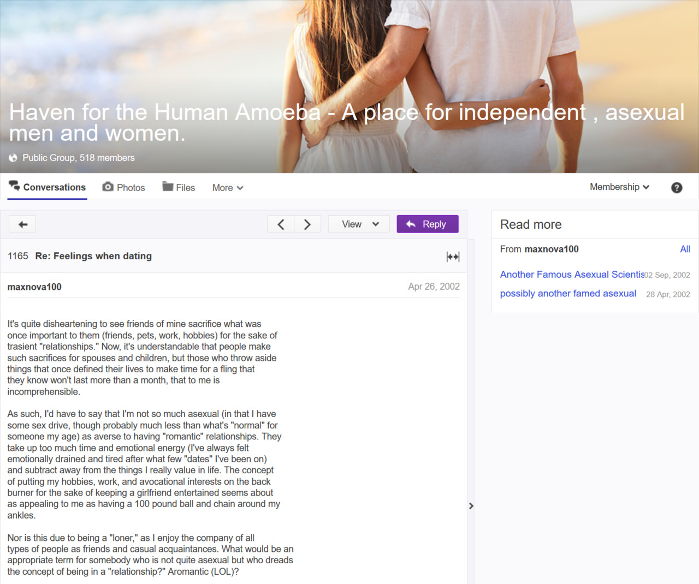Open the Photos tab

[124, 187]
